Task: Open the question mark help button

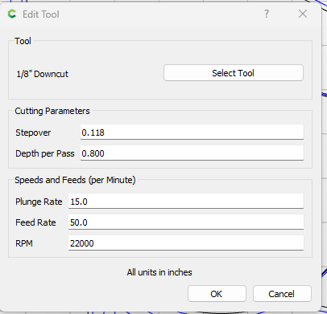Action: (266, 14)
